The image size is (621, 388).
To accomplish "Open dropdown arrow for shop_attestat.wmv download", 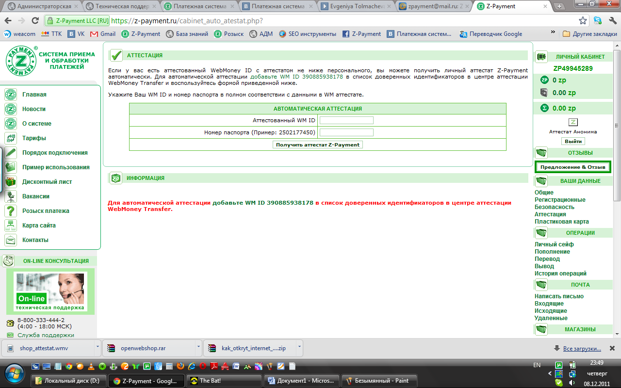I will coord(98,347).
